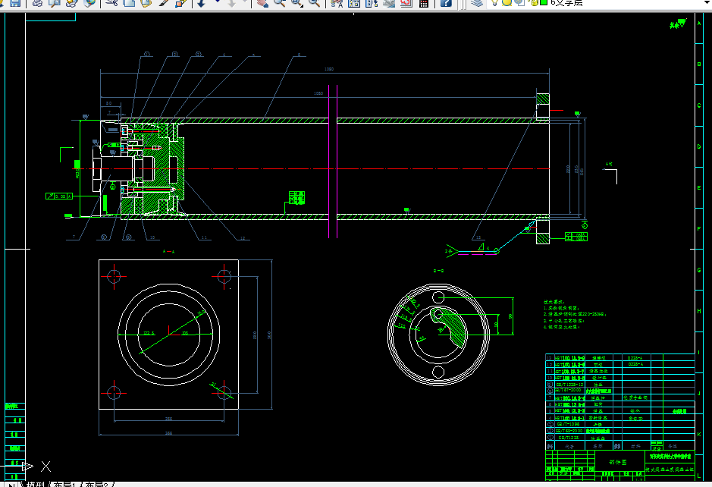The width and height of the screenshot is (712, 487).
Task: Click the Cut scissors icon
Action: [x=111, y=4]
